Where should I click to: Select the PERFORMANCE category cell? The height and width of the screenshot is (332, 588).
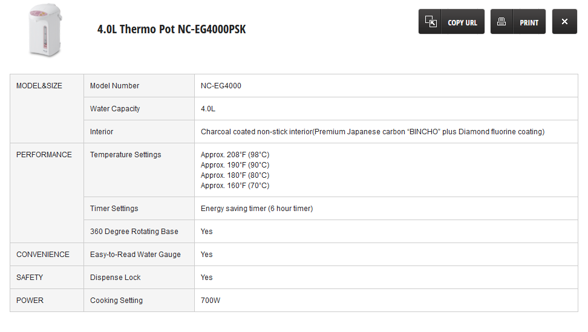pyautogui.click(x=44, y=155)
